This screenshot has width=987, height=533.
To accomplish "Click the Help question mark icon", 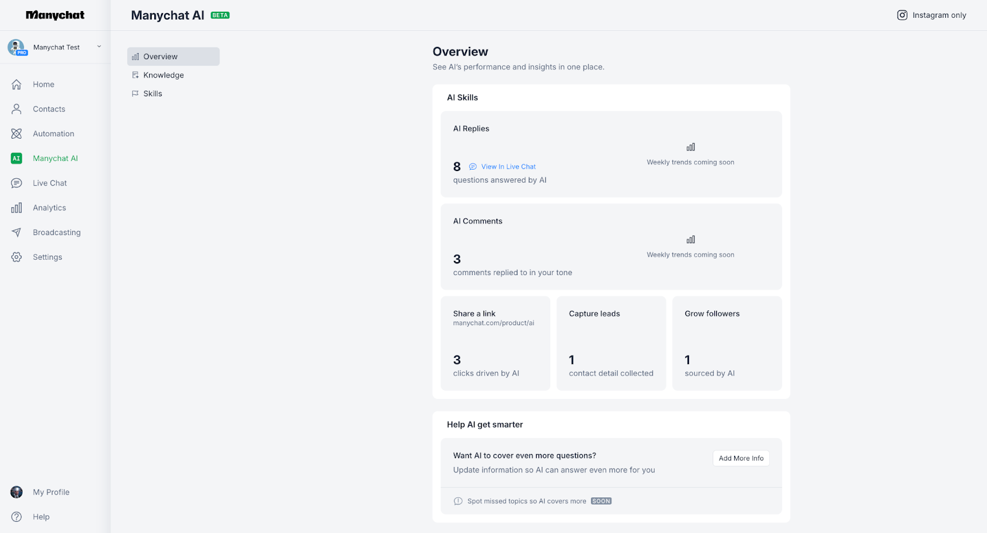I will (17, 517).
